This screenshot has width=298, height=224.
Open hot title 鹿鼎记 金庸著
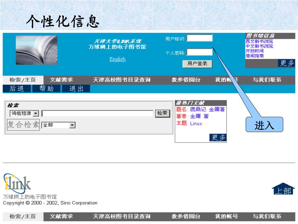point(207,109)
